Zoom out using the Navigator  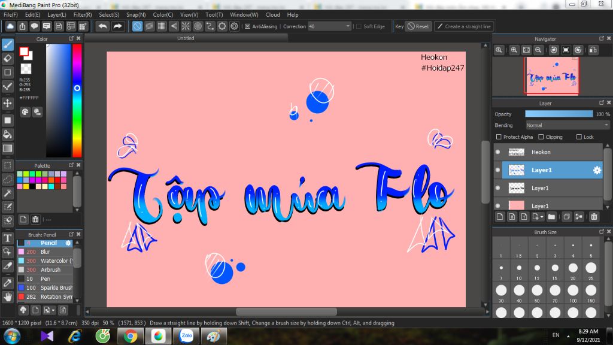point(538,50)
